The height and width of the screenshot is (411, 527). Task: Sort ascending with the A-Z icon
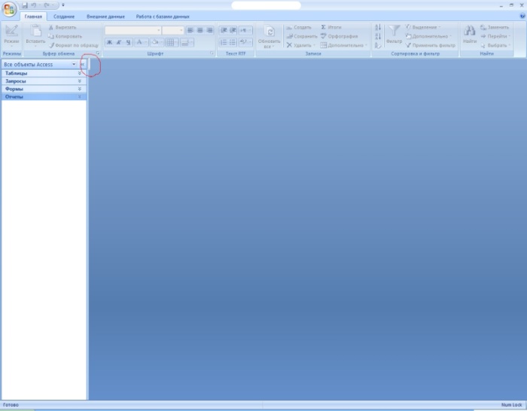(x=378, y=28)
